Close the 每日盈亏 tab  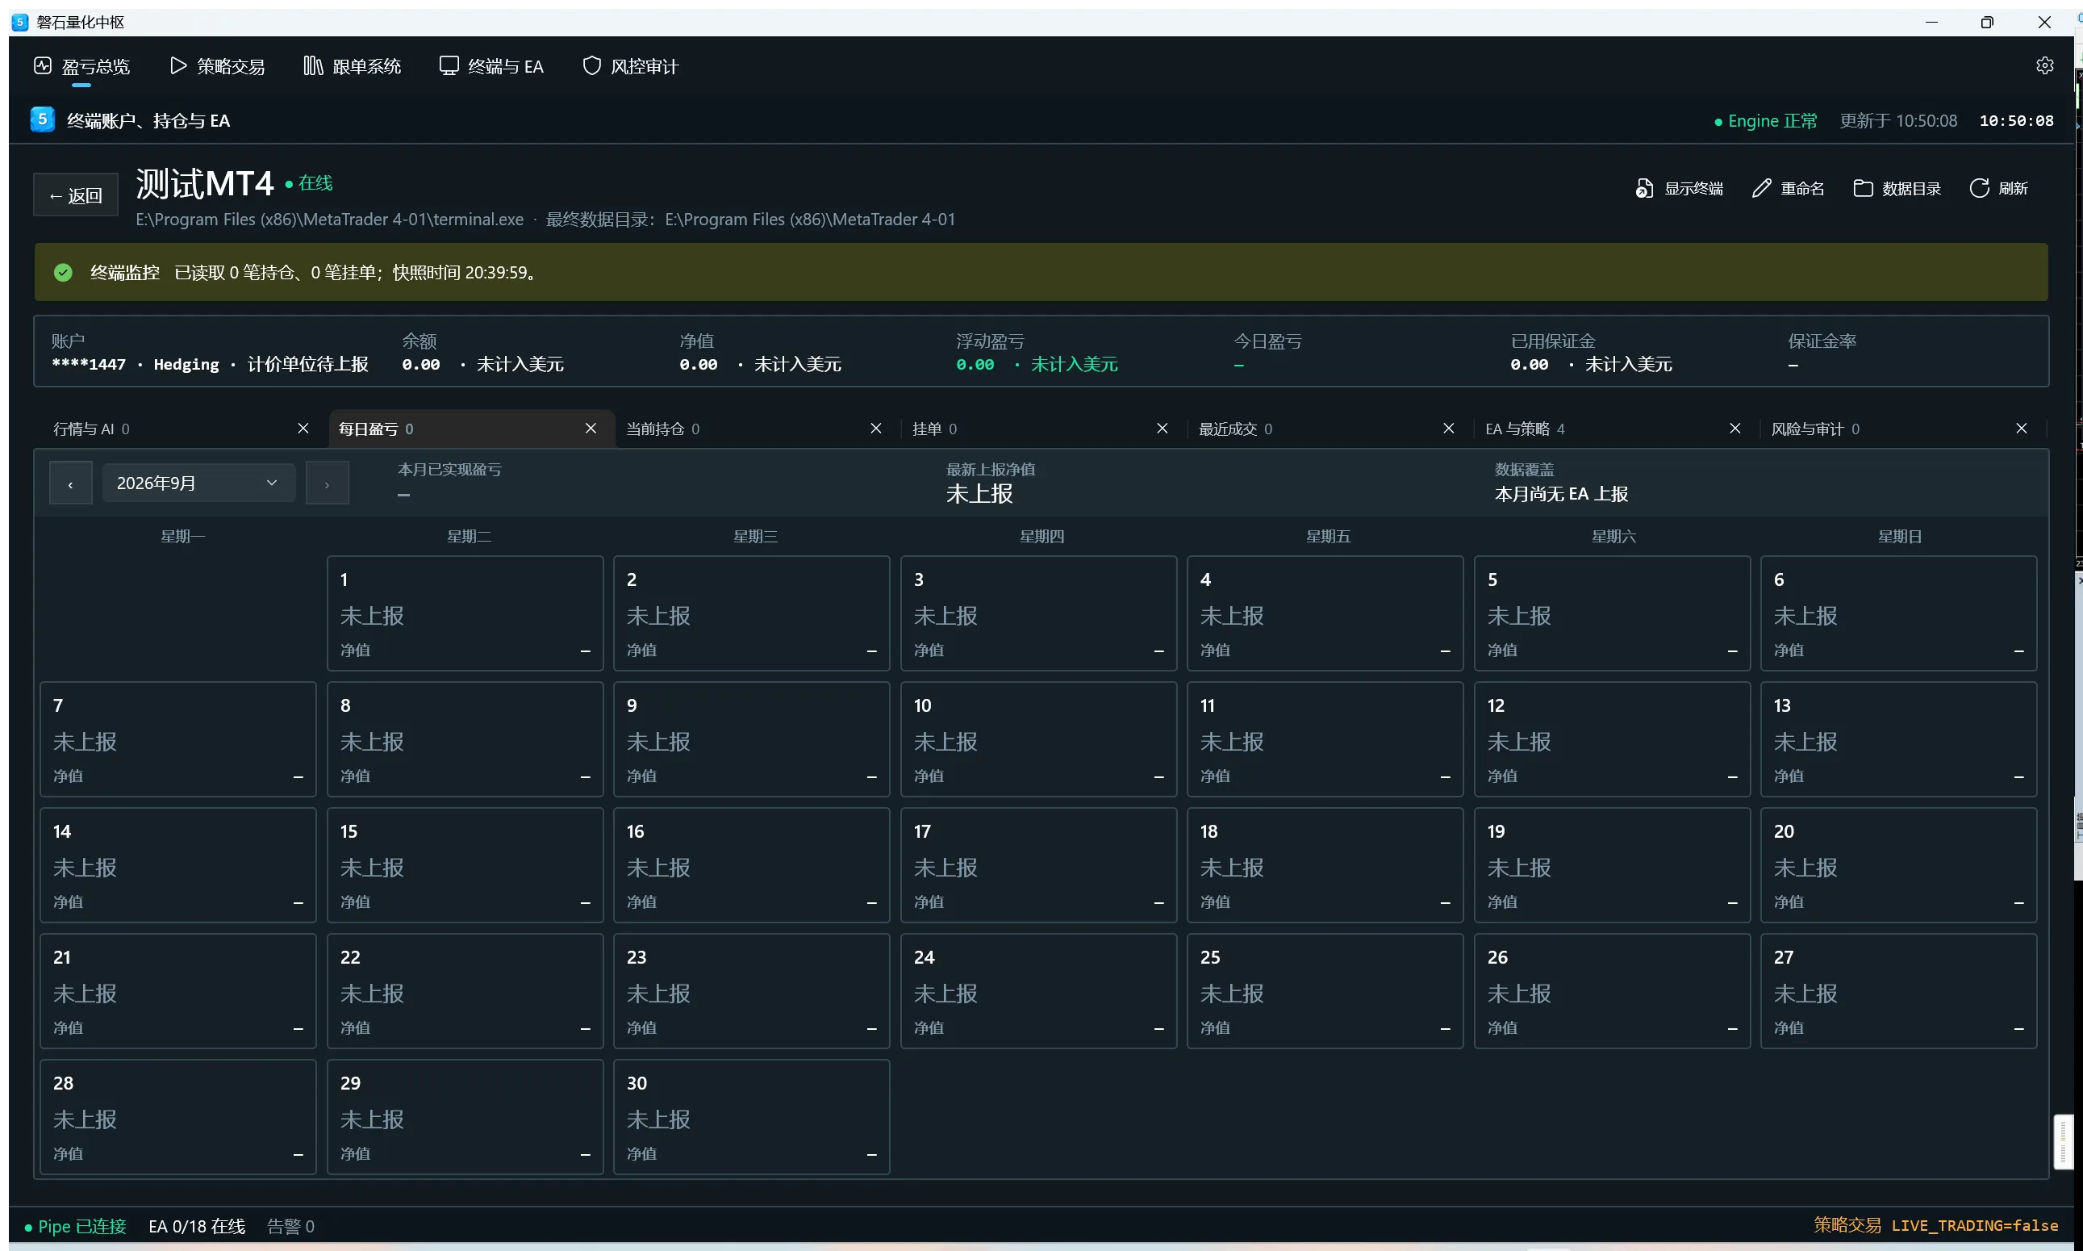pyautogui.click(x=591, y=429)
